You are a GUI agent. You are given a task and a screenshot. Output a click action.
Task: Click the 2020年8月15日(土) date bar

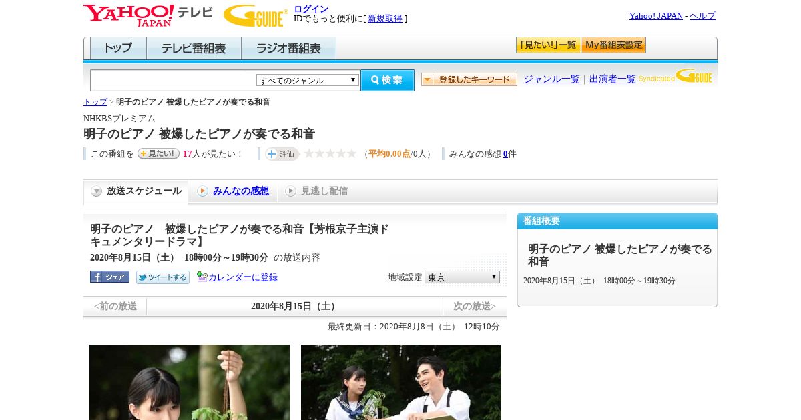[x=295, y=307]
